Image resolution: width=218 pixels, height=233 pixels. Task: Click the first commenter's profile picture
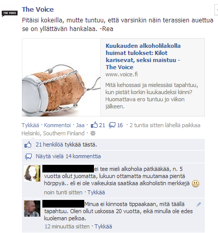coord(32,173)
